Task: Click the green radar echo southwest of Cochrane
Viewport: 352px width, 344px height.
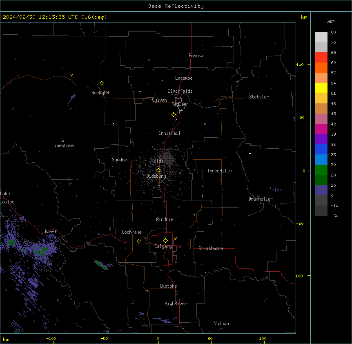Action: [100, 264]
